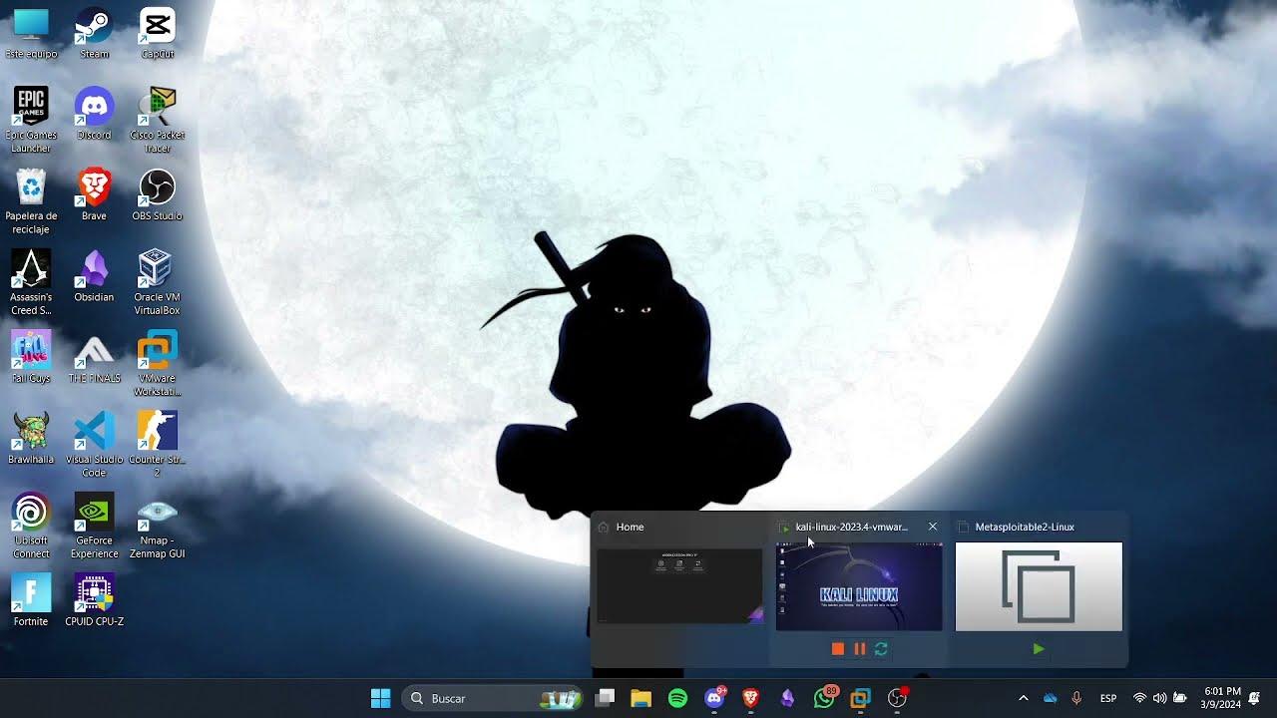Open Discord from the taskbar
This screenshot has width=1277, height=718.
(x=714, y=698)
